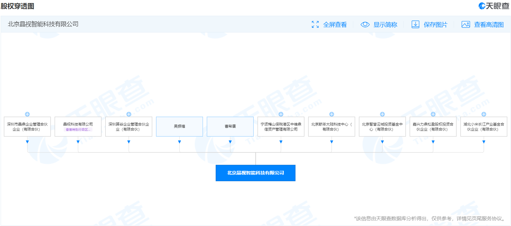Click the 天眼查 logo
This screenshot has width=511, height=226.
(494, 6)
